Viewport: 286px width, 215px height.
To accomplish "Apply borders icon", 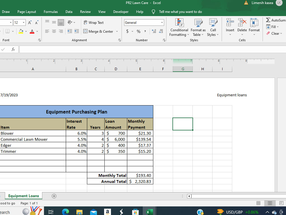I will [8, 31].
